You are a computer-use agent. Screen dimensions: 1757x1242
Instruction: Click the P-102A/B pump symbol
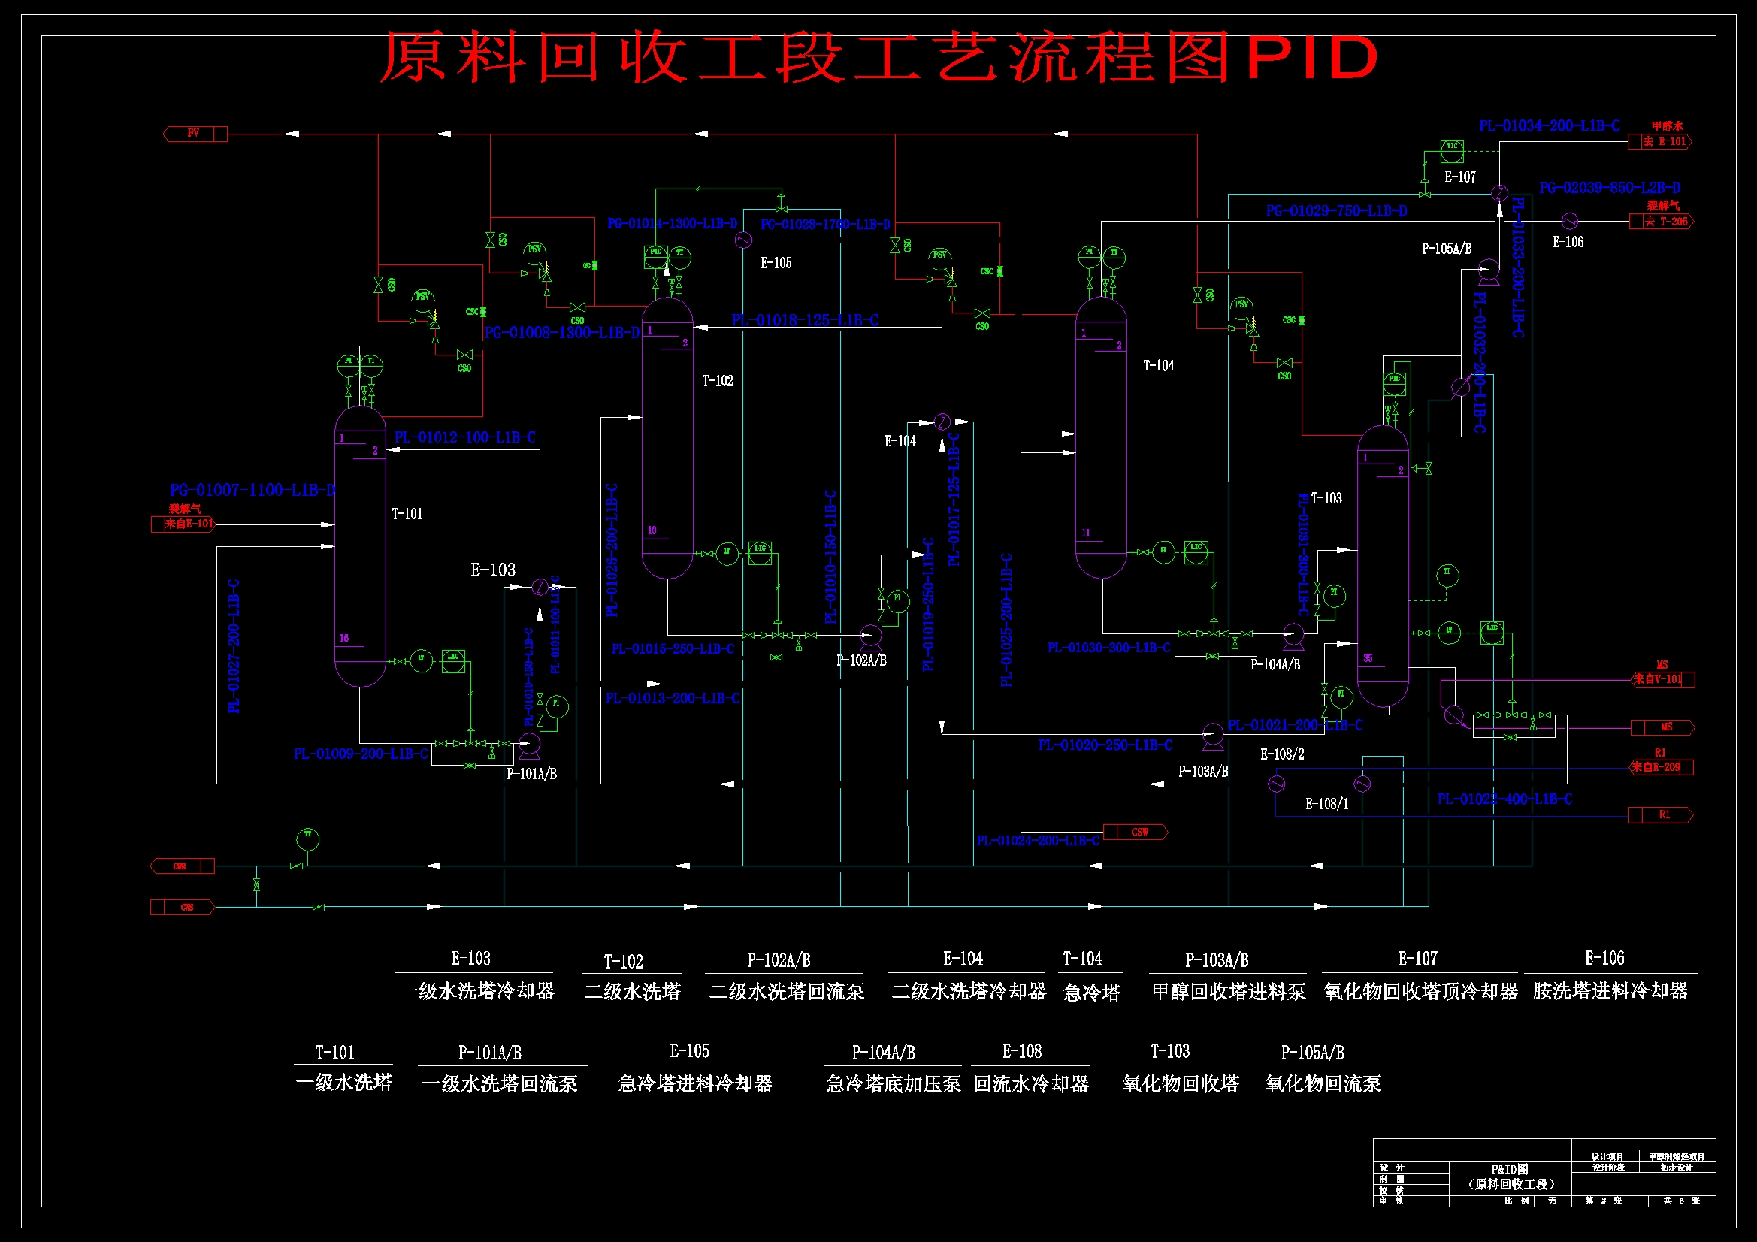[x=870, y=634]
